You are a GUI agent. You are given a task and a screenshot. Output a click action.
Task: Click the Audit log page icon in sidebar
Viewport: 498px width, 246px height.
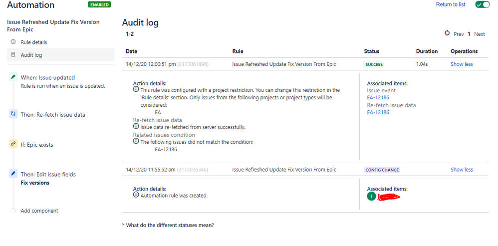click(13, 54)
